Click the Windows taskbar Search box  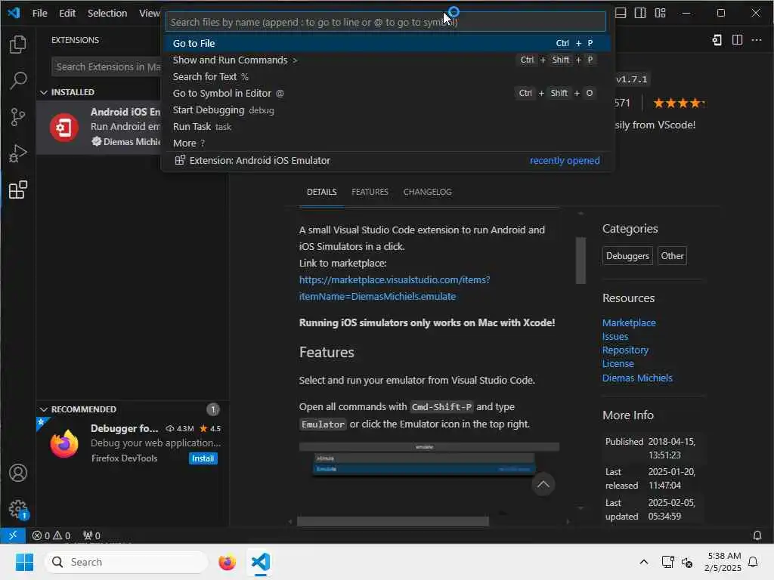[126, 562]
